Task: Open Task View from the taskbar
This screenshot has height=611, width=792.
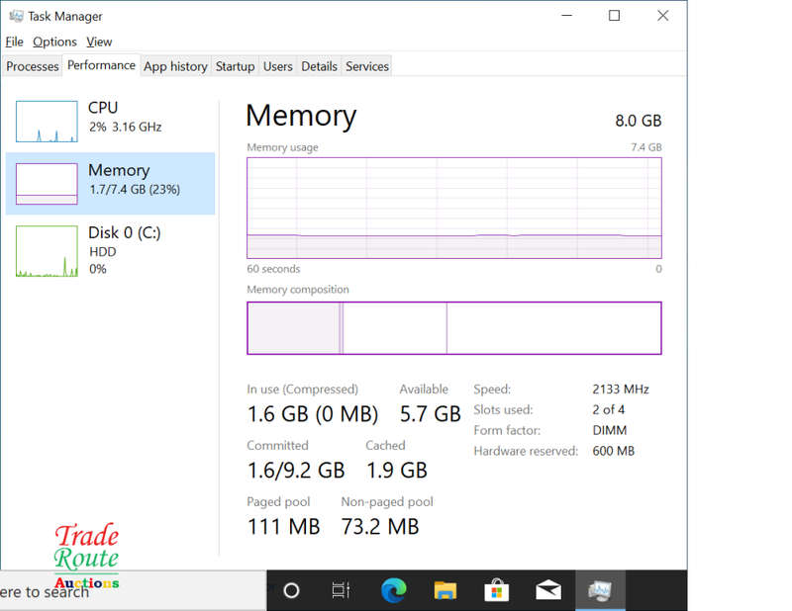Action: click(x=341, y=590)
